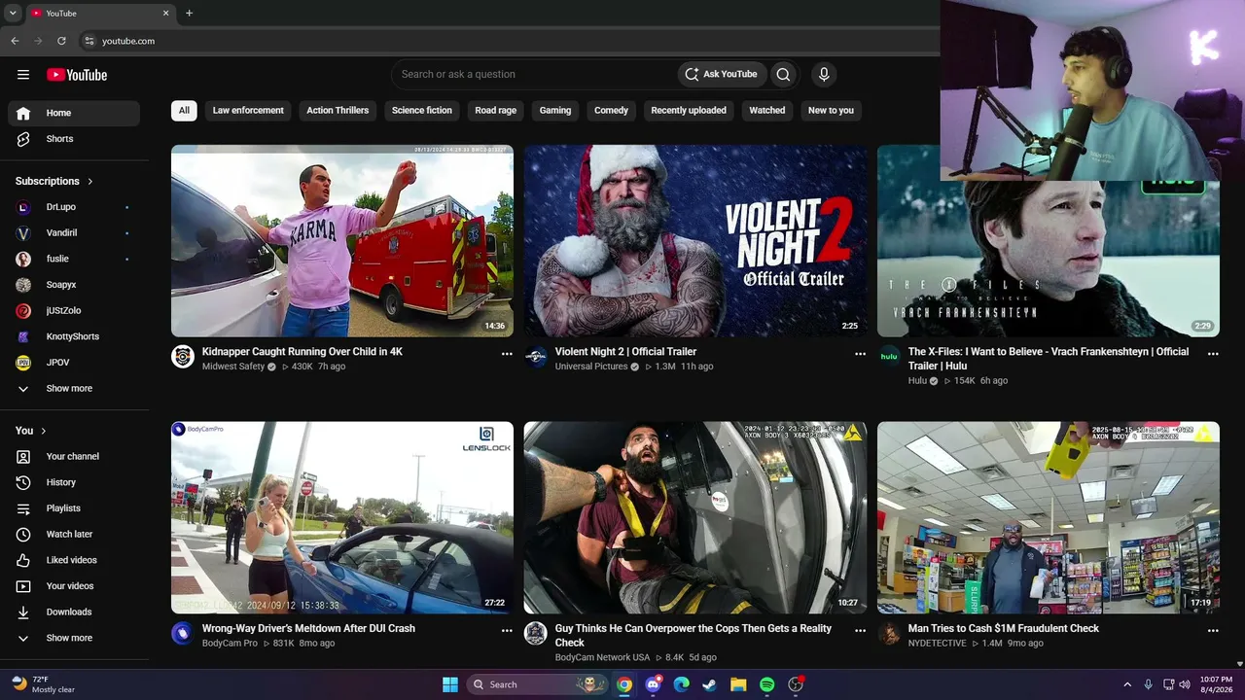Open Man Tries to Cash $1M Check title
This screenshot has width=1245, height=700.
tap(1004, 628)
